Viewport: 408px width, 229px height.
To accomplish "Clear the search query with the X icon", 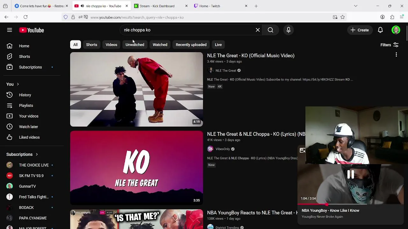I will 258,30.
